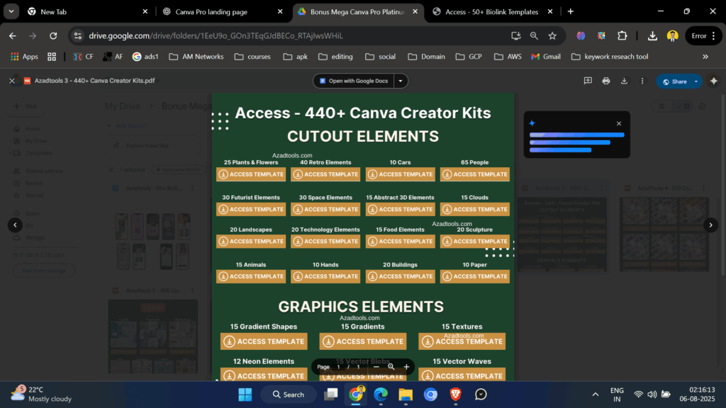Screen dimensions: 726x408
Task: Open the Chrome profile avatar
Action: click(x=672, y=35)
